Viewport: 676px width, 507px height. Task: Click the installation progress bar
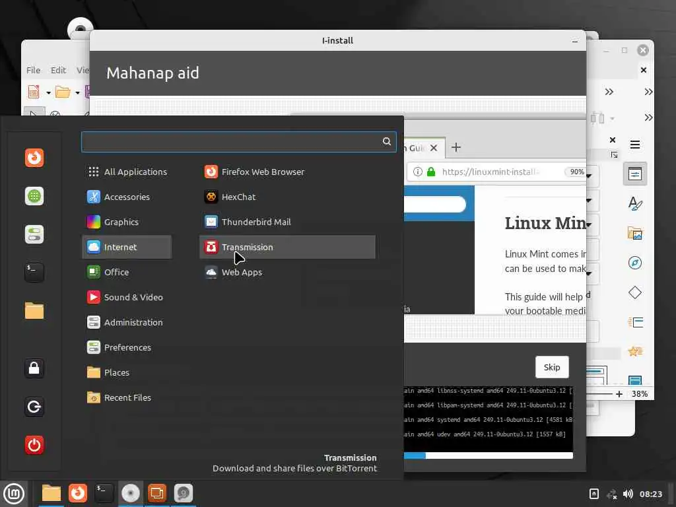tap(488, 456)
